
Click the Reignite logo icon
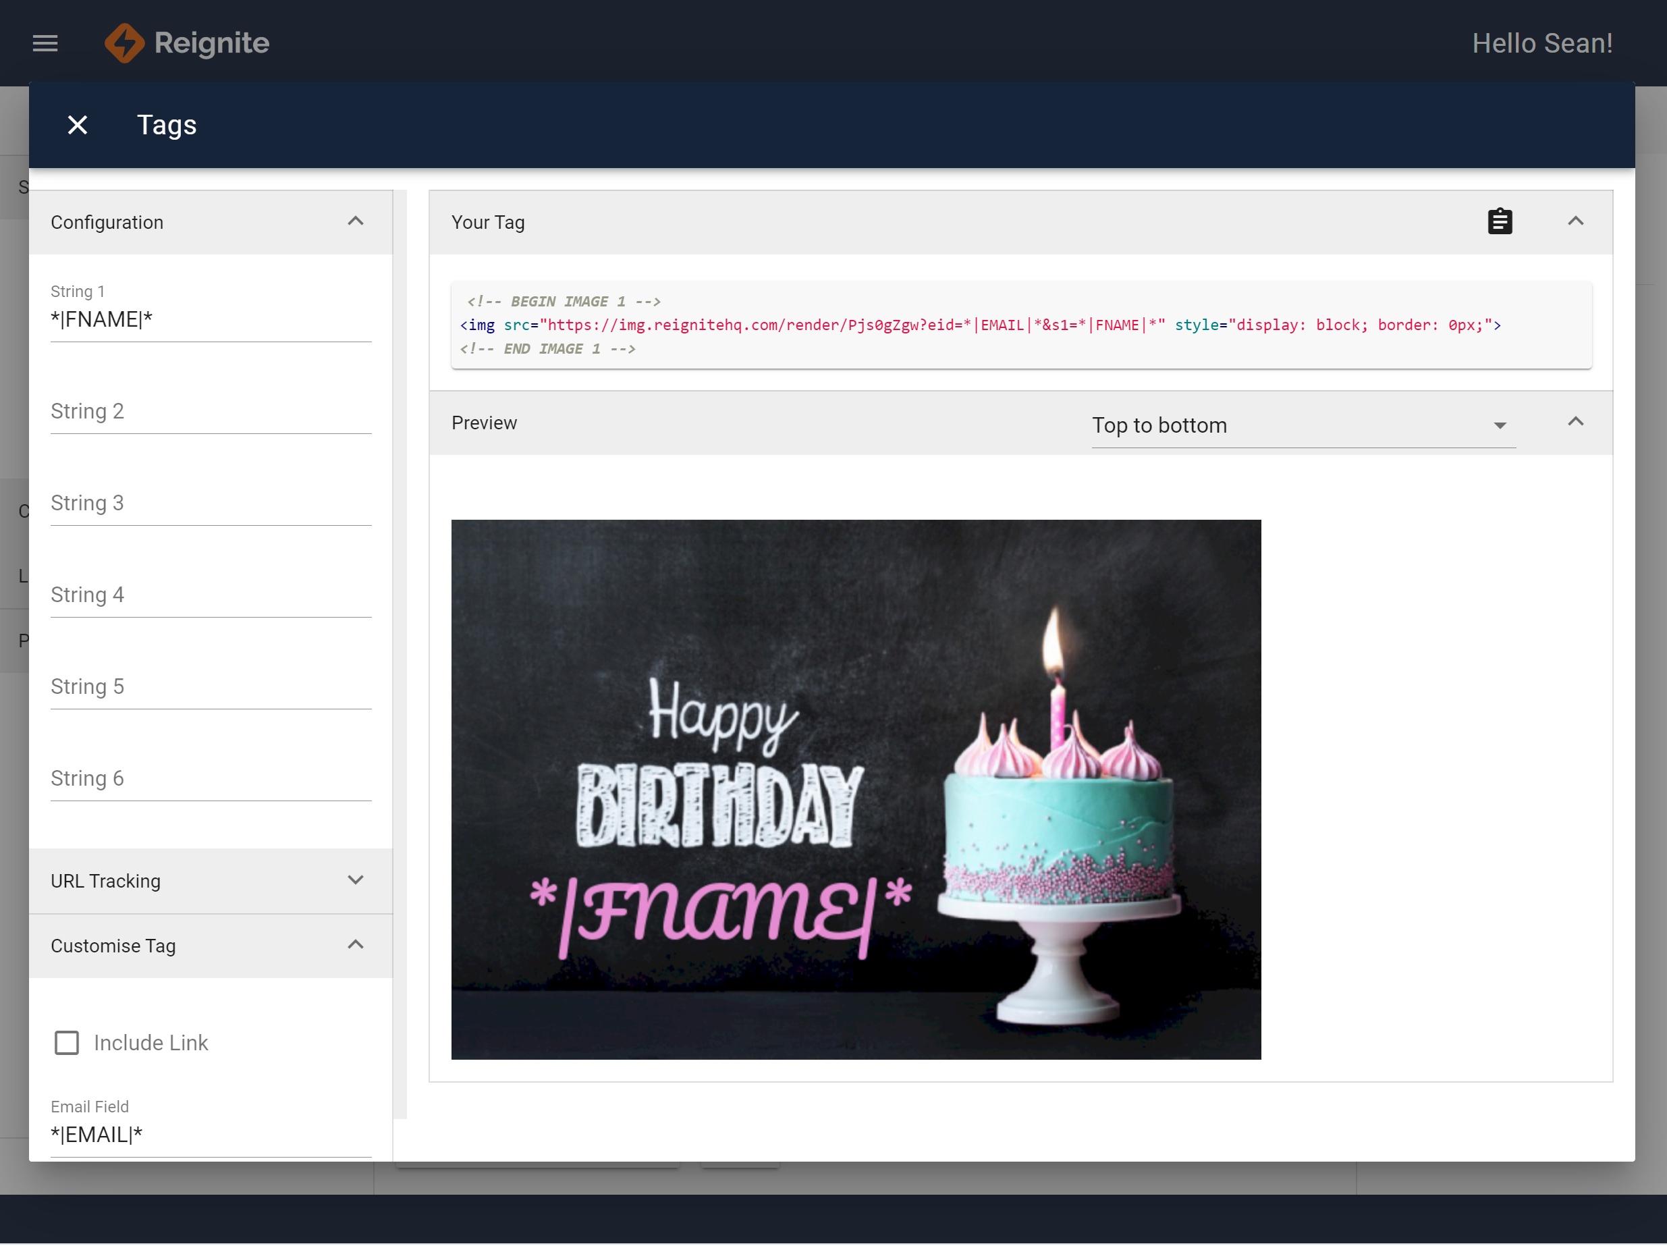click(x=124, y=43)
